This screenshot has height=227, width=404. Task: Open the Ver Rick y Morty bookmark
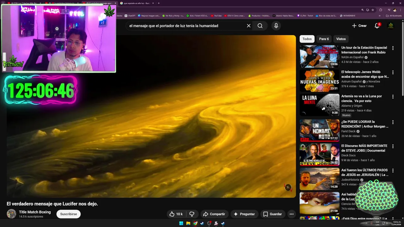click(173, 15)
